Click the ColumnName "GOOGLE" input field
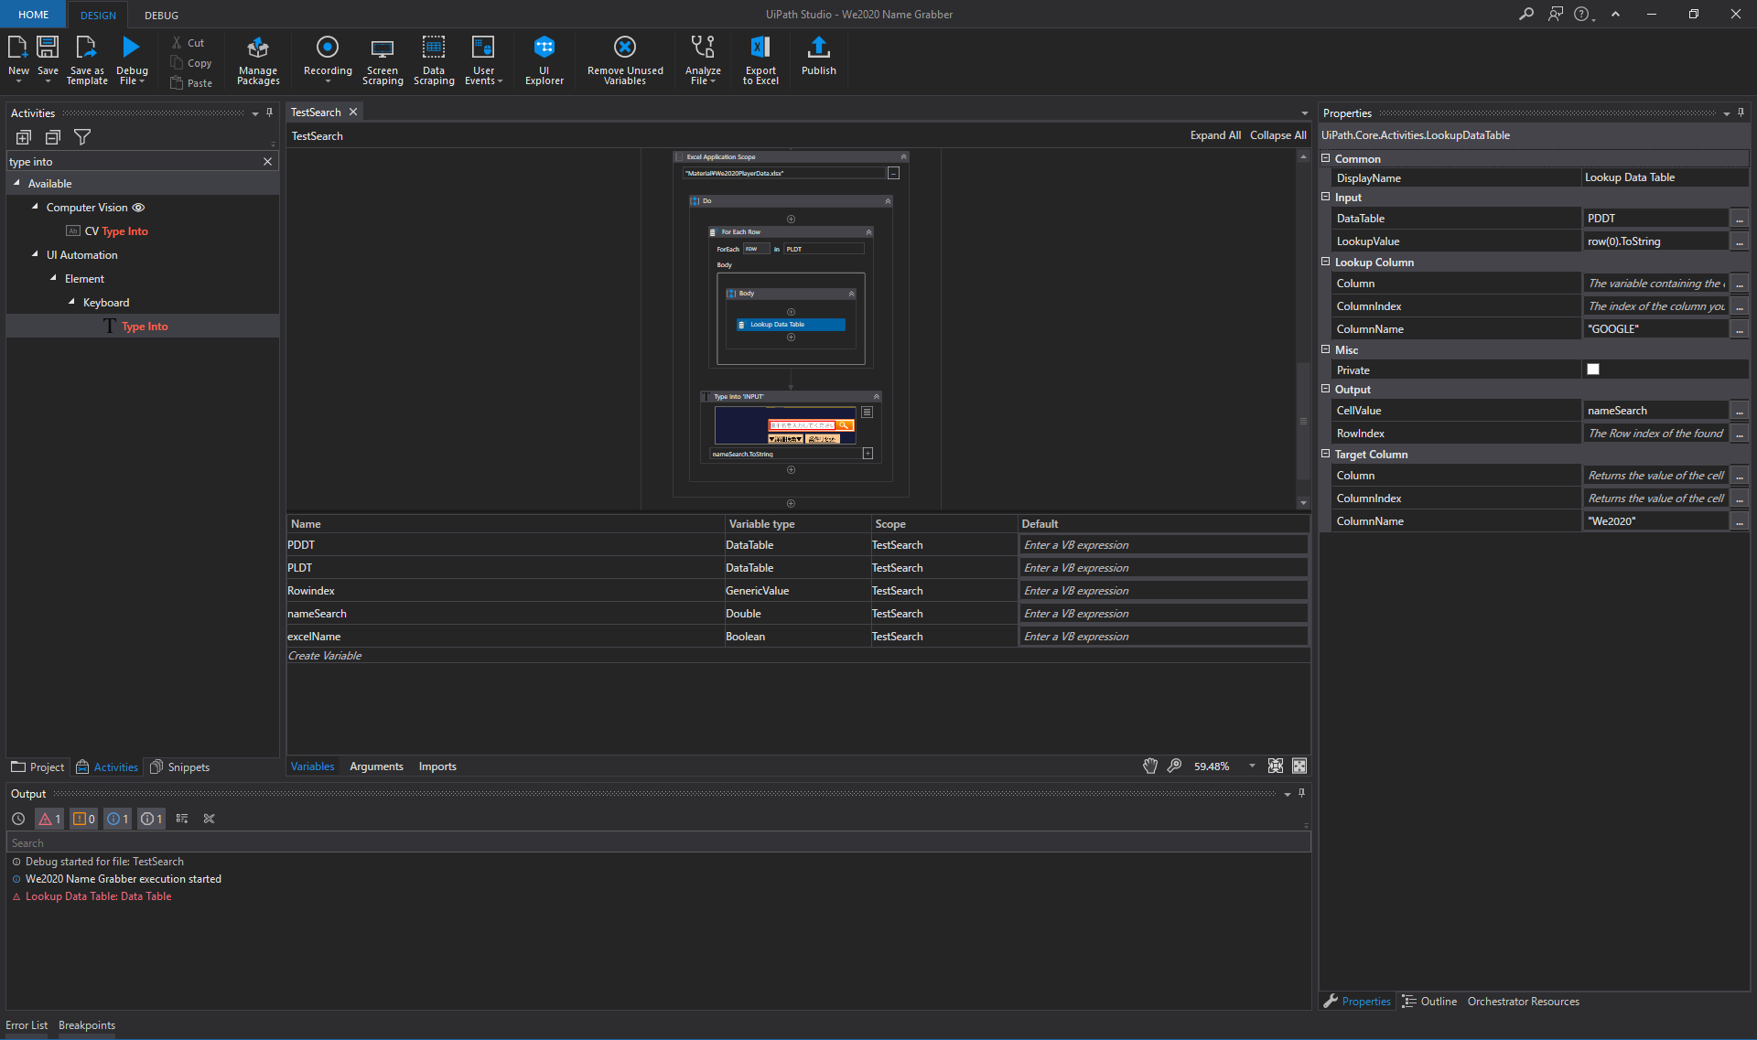Image resolution: width=1757 pixels, height=1040 pixels. click(x=1655, y=329)
